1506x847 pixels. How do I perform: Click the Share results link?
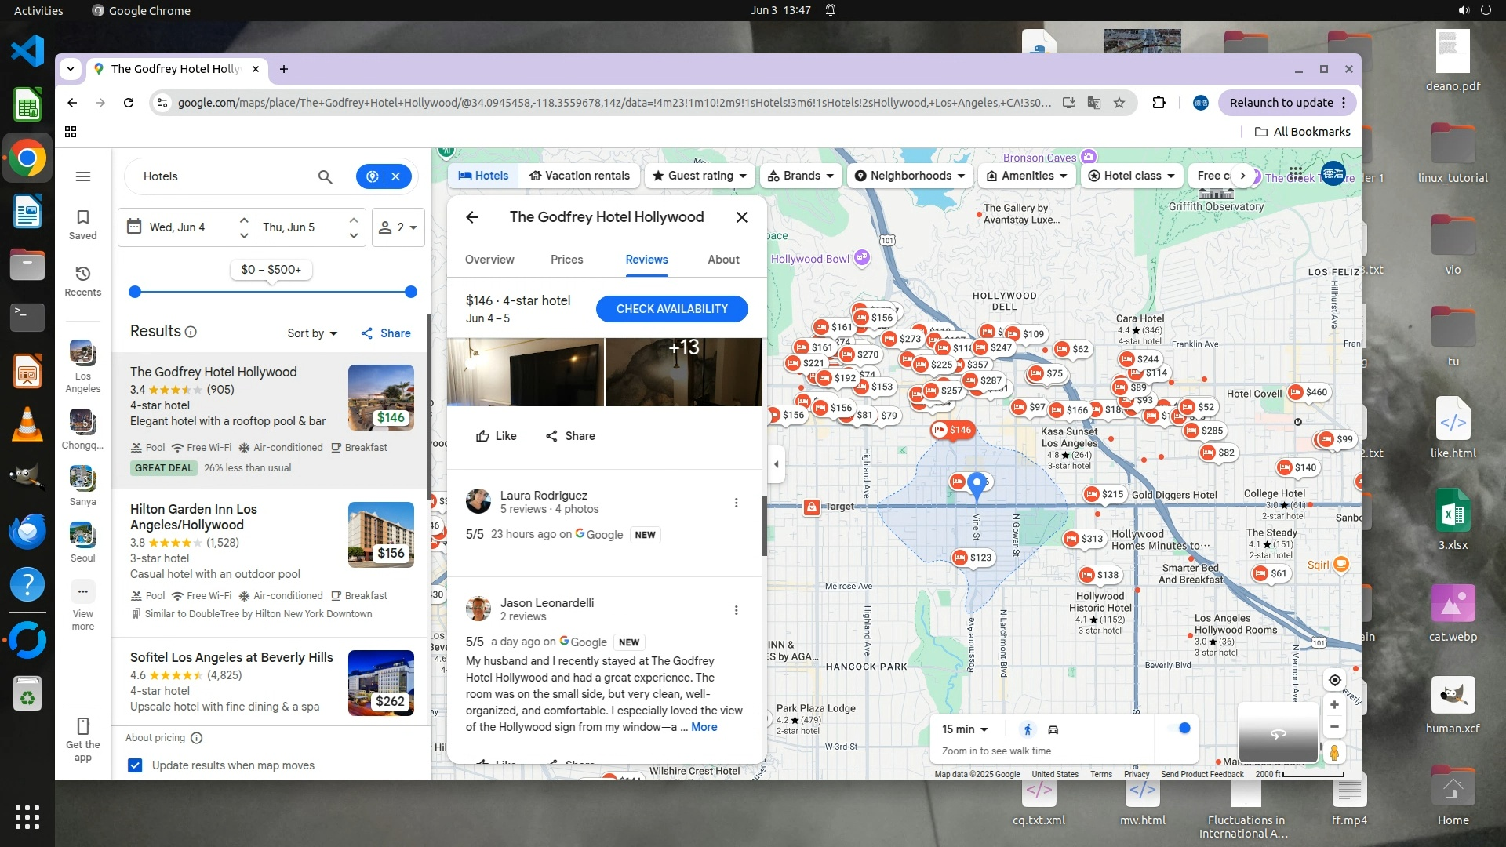tap(386, 333)
